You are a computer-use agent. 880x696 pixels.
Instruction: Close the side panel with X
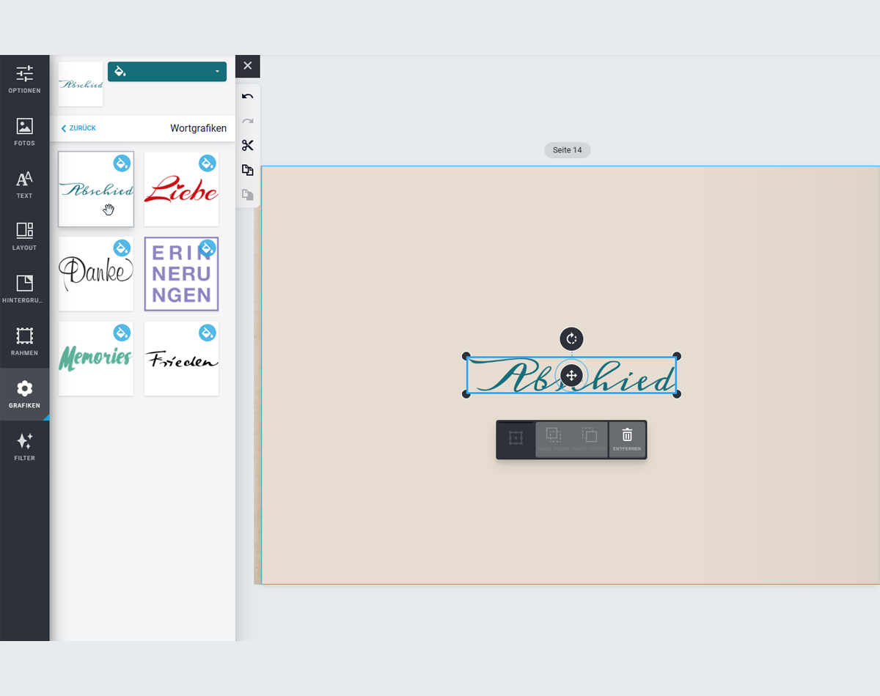[248, 66]
